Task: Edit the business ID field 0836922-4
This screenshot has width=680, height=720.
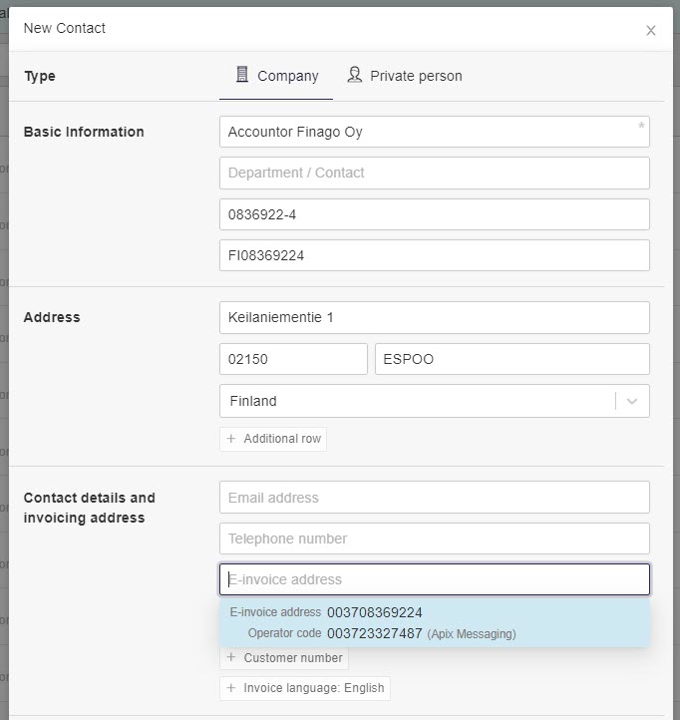Action: point(435,214)
